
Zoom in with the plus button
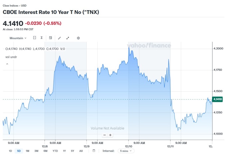tap(110, 135)
